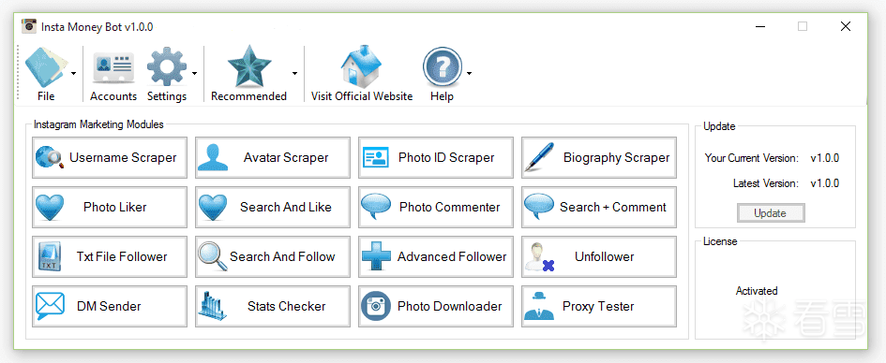The width and height of the screenshot is (886, 363).
Task: Click the globe icon of Username Scraper
Action: pyautogui.click(x=51, y=157)
